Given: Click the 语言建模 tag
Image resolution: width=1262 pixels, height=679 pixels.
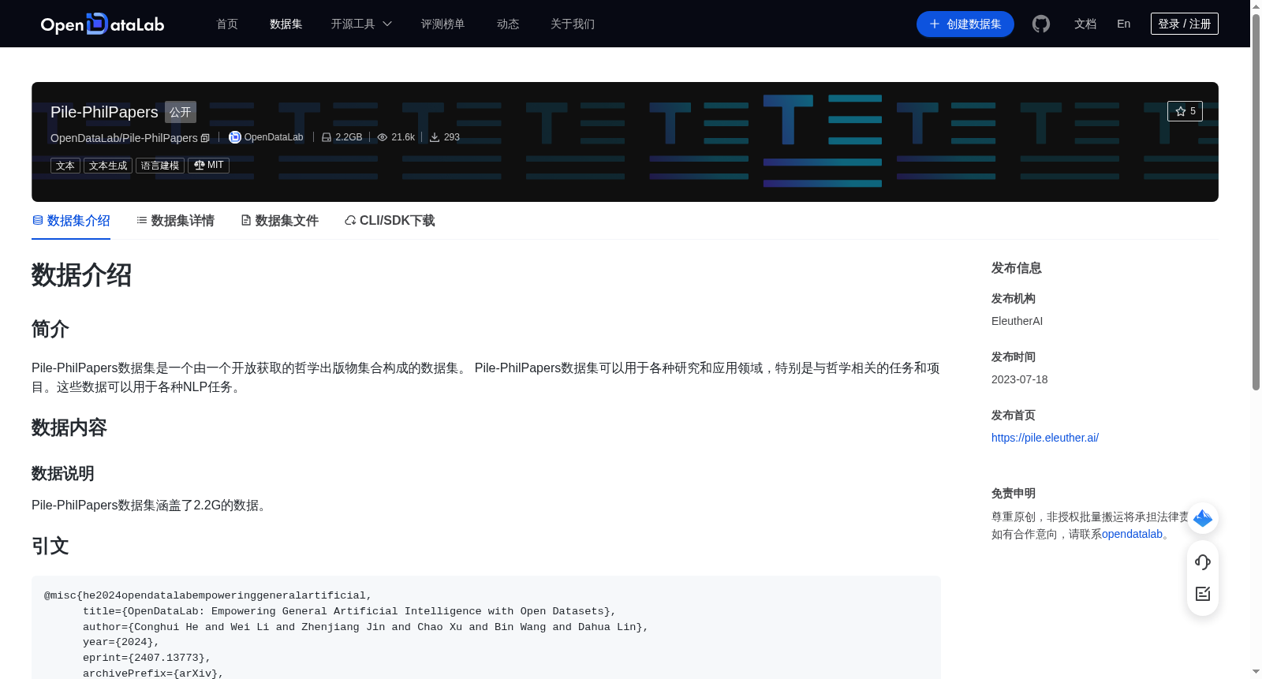Looking at the screenshot, I should [x=160, y=166].
